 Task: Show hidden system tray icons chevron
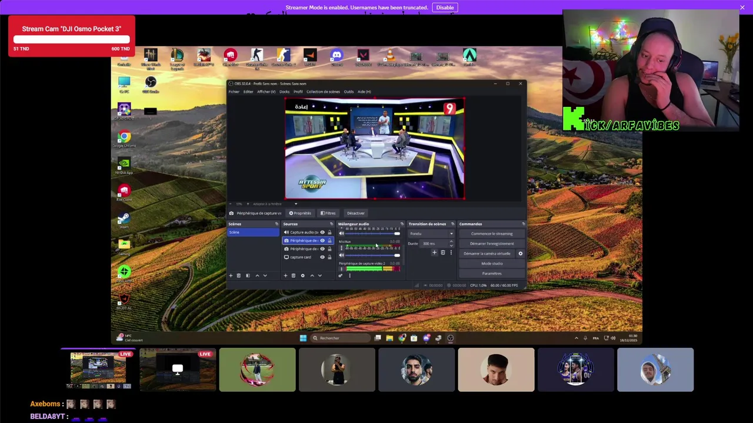pyautogui.click(x=576, y=338)
